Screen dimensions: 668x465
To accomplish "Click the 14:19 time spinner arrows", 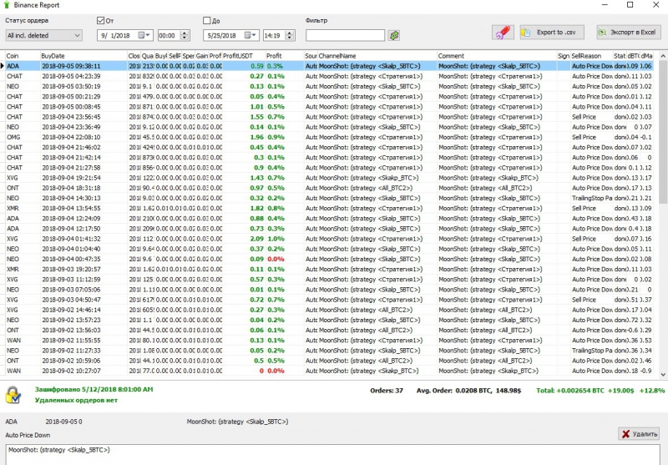I will [290, 35].
